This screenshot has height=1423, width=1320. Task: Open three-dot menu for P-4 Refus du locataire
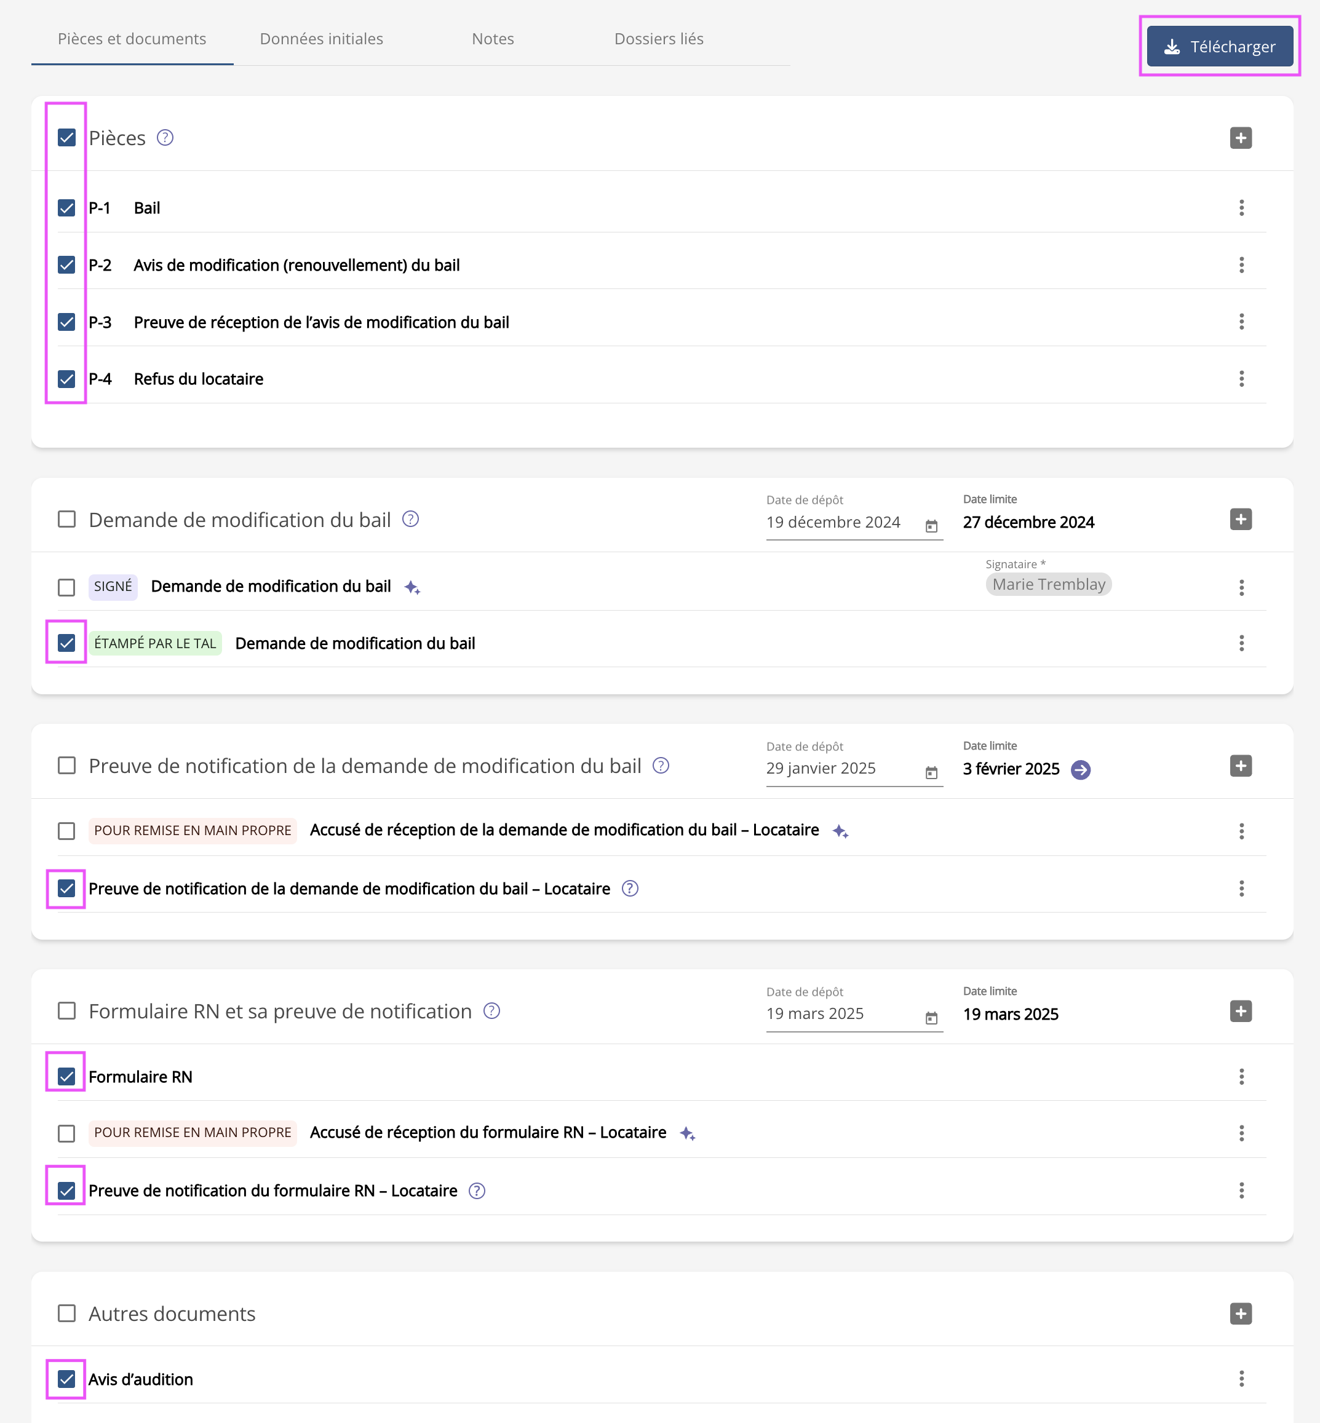click(x=1241, y=379)
